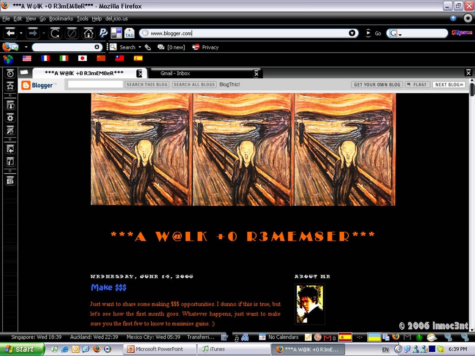This screenshot has height=356, width=475.
Task: Click the Go arrow button beside address bar
Action: click(368, 33)
